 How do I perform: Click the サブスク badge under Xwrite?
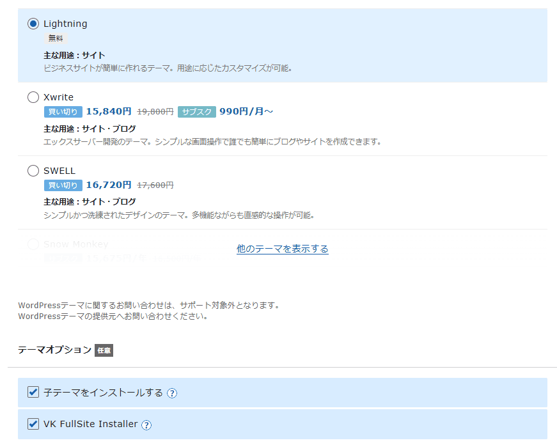pyautogui.click(x=197, y=112)
